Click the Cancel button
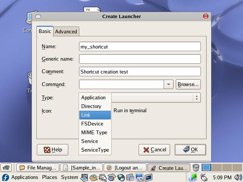243x182 pixels. click(x=154, y=150)
